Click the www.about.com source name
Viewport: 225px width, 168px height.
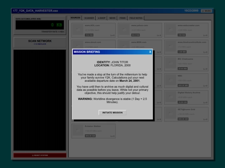(93, 42)
